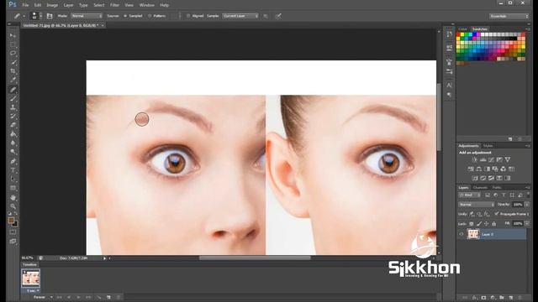
Task: Select the Hand tool
Action: pos(13,198)
